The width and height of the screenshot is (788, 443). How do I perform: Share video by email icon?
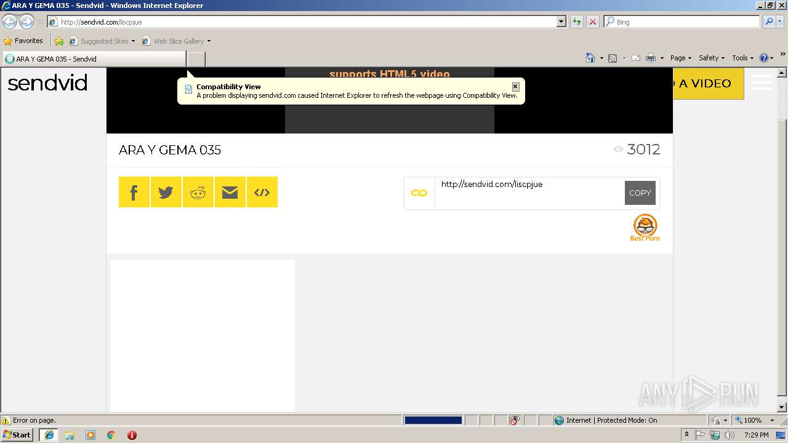click(x=230, y=192)
